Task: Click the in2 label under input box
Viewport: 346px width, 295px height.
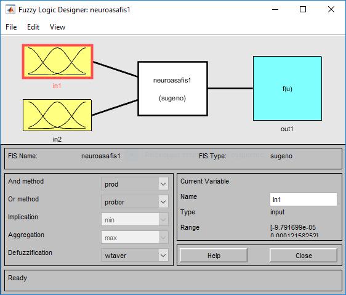Action: (x=57, y=139)
